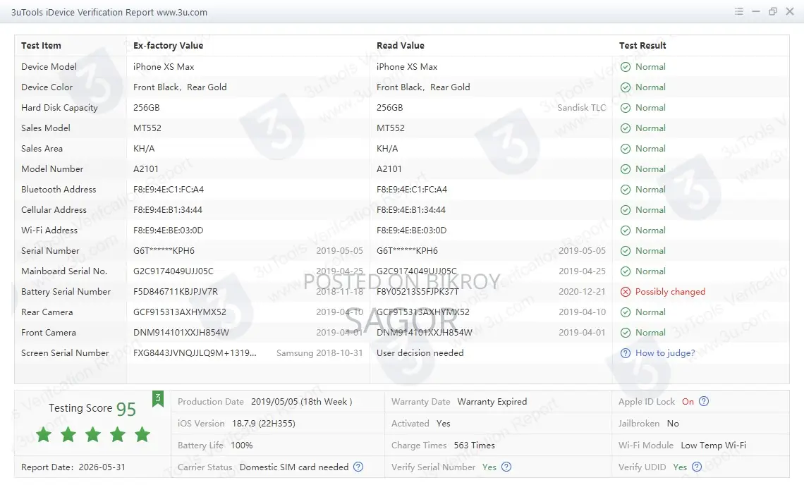Click ex-factory rear camera serial GCF915313AXHYMX52
This screenshot has height=485, width=804.
pos(179,312)
